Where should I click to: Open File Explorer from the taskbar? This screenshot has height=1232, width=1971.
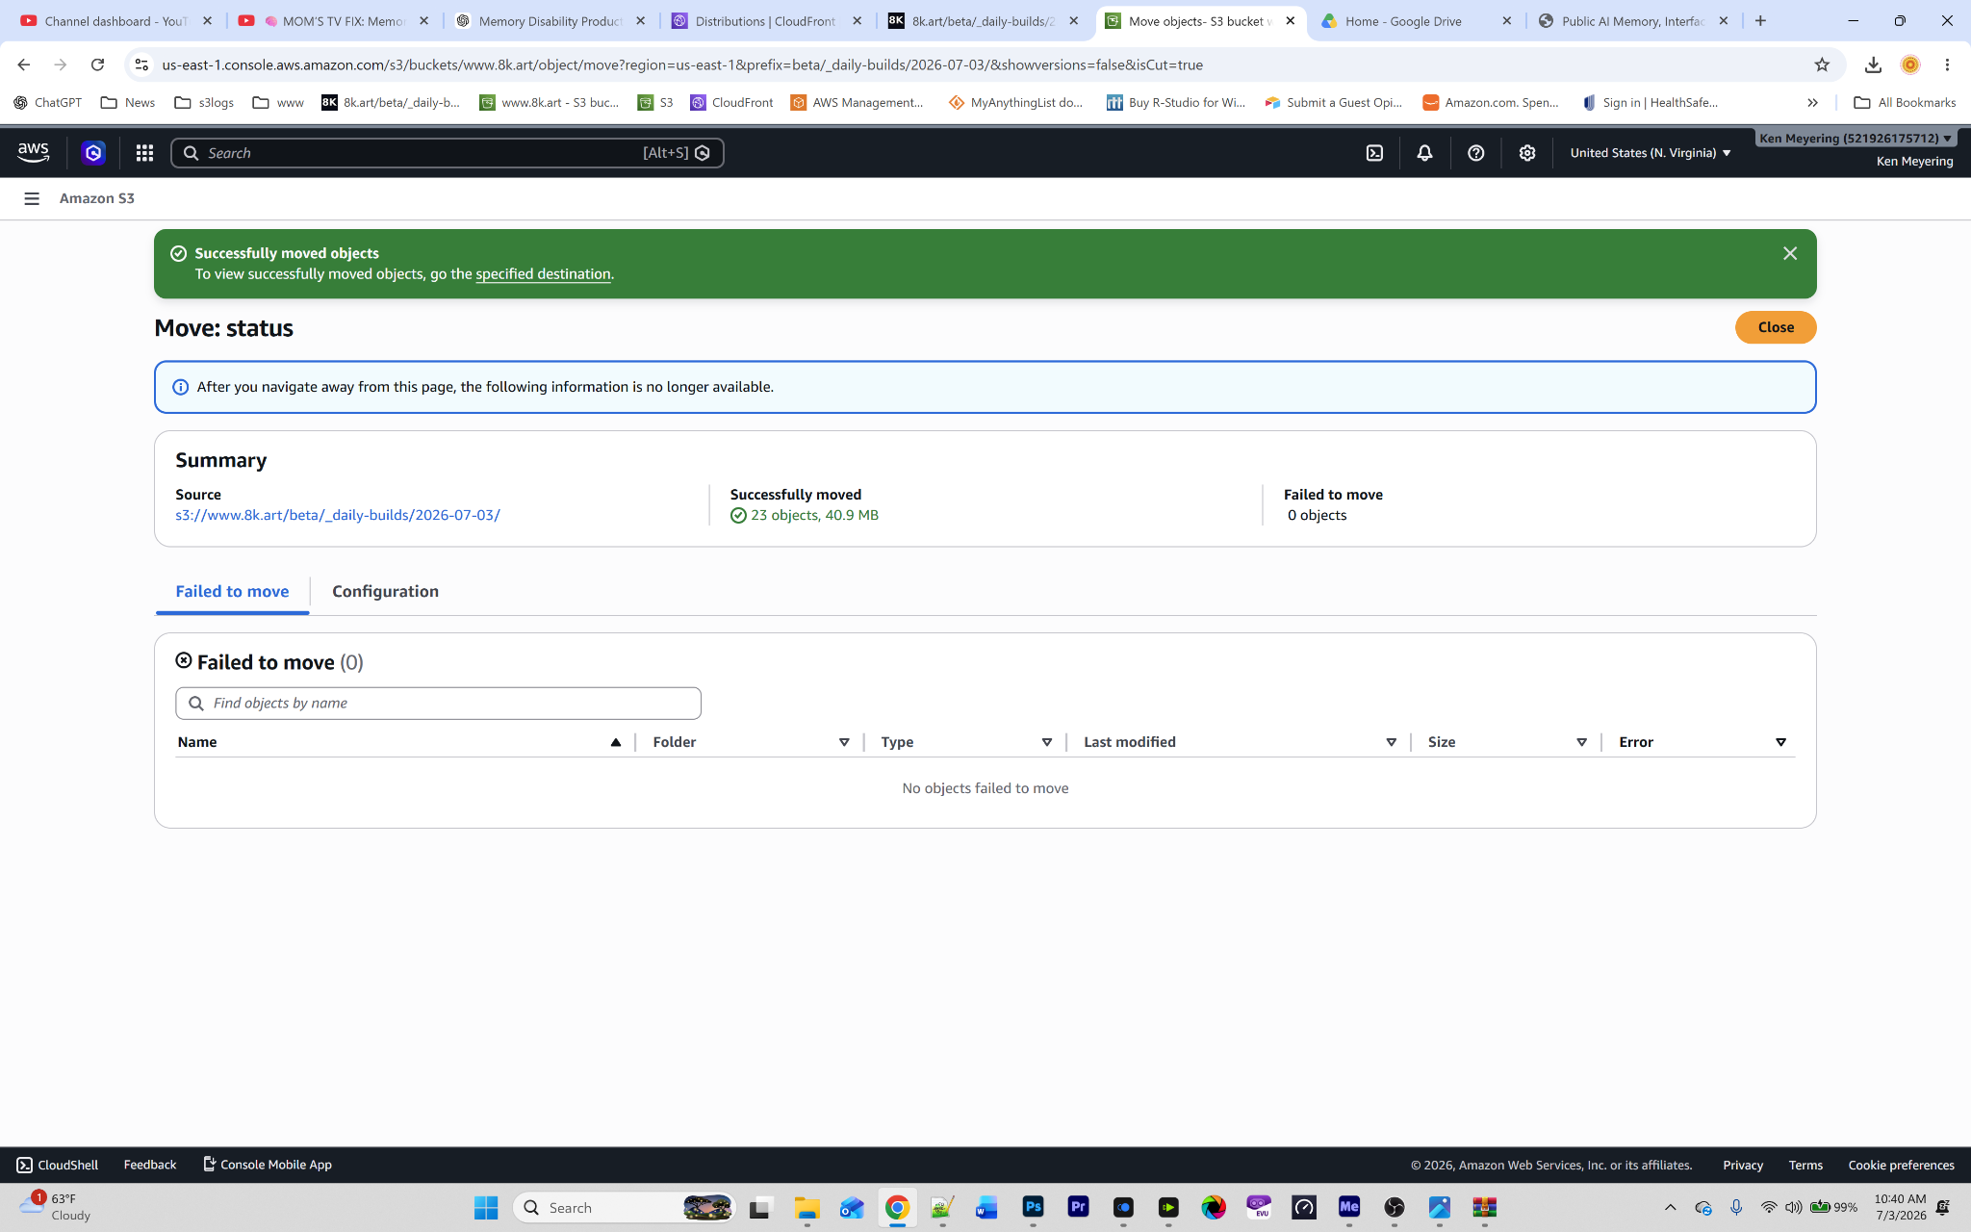806,1207
